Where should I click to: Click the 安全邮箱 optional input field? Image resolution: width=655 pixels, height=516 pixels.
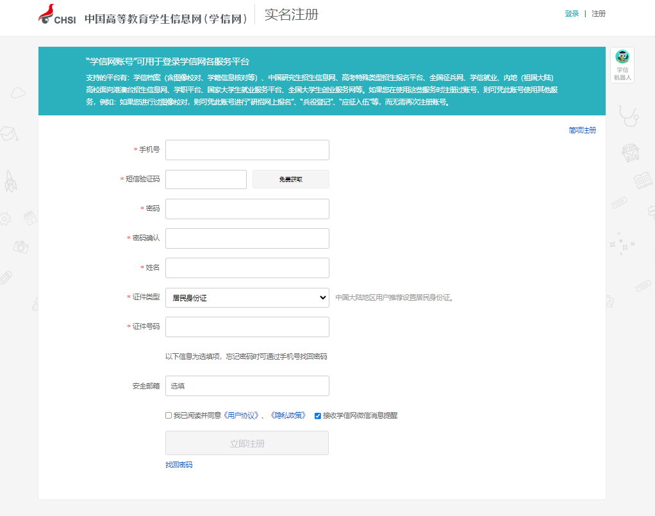[247, 385]
